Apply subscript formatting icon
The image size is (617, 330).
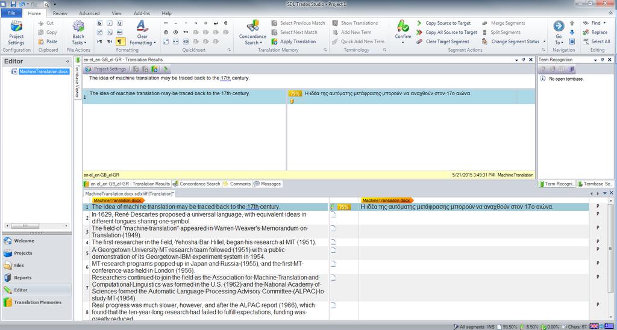(x=110, y=33)
